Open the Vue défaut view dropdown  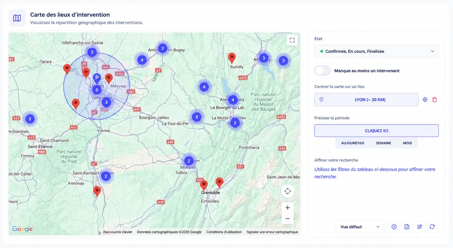tap(360, 227)
